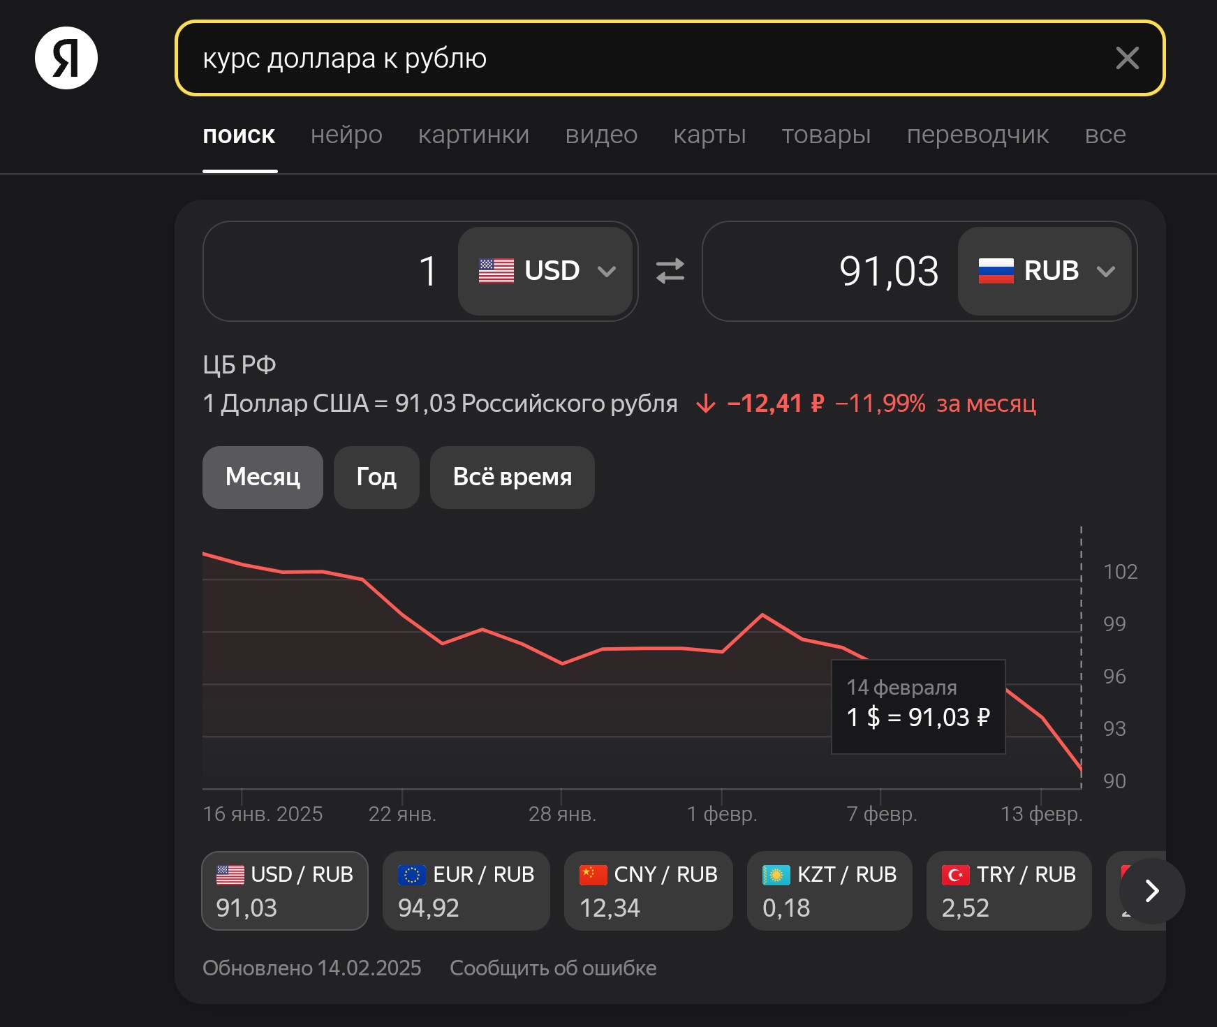Click the Russian flag icon in RUB selector
The width and height of the screenshot is (1217, 1027).
[x=996, y=271]
